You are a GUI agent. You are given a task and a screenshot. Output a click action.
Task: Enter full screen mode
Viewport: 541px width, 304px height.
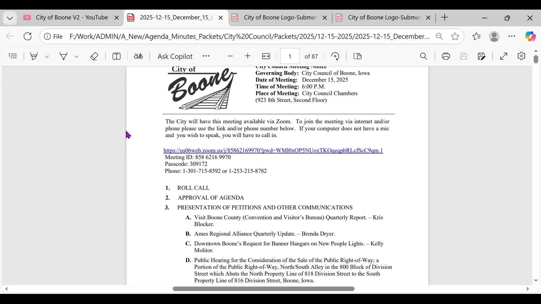(x=504, y=56)
